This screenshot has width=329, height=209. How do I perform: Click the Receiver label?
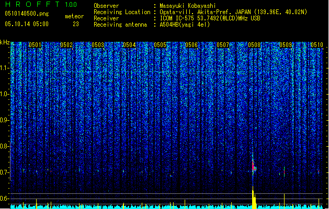tap(106, 18)
